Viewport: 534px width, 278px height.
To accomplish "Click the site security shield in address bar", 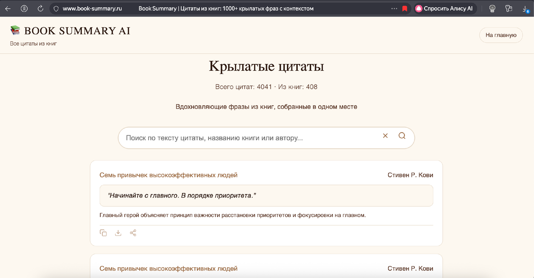I will pyautogui.click(x=56, y=8).
